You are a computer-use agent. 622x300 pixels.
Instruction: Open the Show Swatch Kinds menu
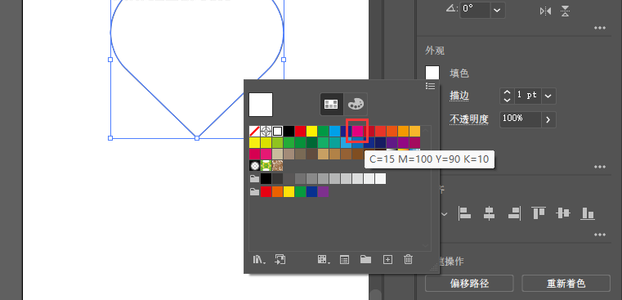click(324, 259)
